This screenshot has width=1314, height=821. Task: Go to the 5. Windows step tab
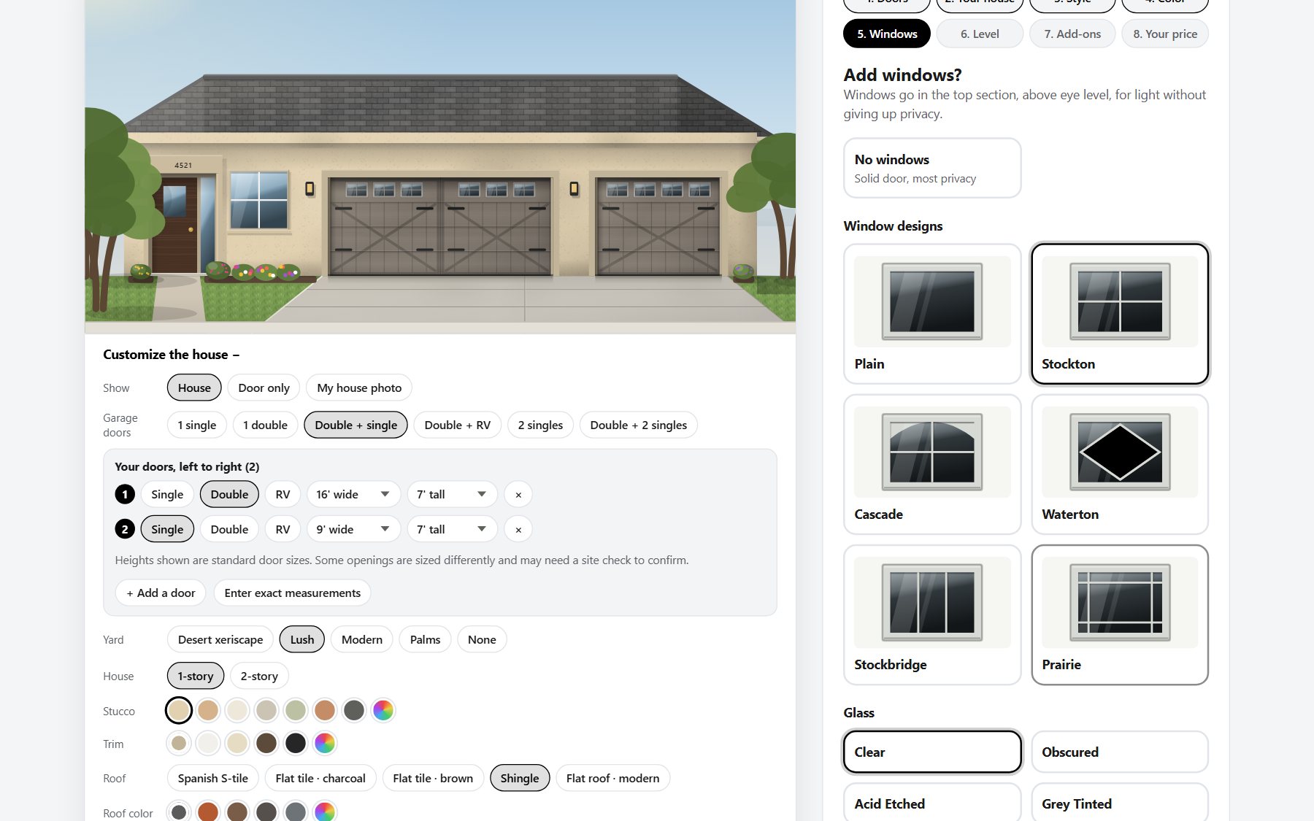[x=887, y=34]
